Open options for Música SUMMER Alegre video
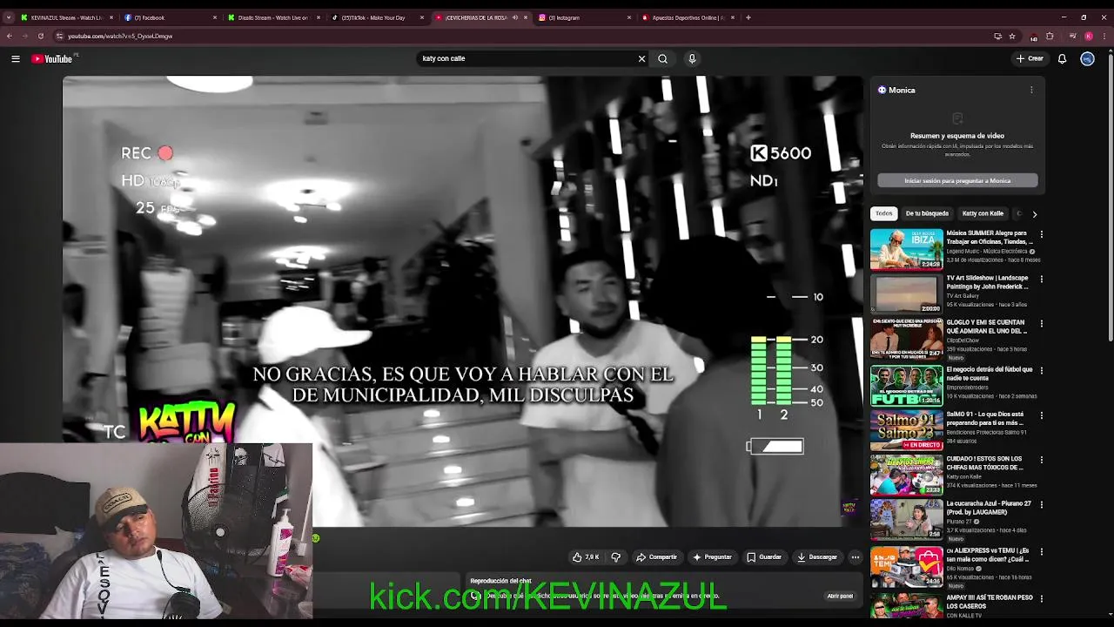This screenshot has height=627, width=1114. point(1041,234)
